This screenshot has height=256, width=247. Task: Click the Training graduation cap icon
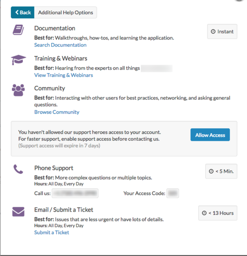[18, 60]
